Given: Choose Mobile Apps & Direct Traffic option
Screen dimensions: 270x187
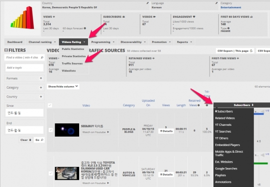Looking at the screenshot, I should (229, 153).
